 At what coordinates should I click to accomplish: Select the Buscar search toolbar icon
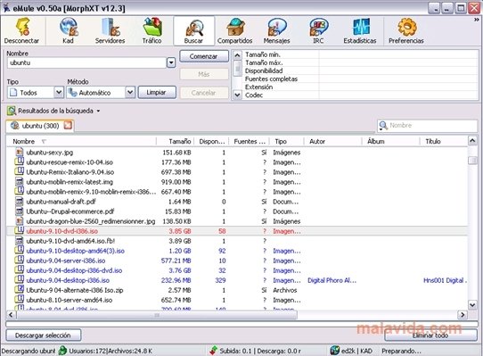[193, 31]
